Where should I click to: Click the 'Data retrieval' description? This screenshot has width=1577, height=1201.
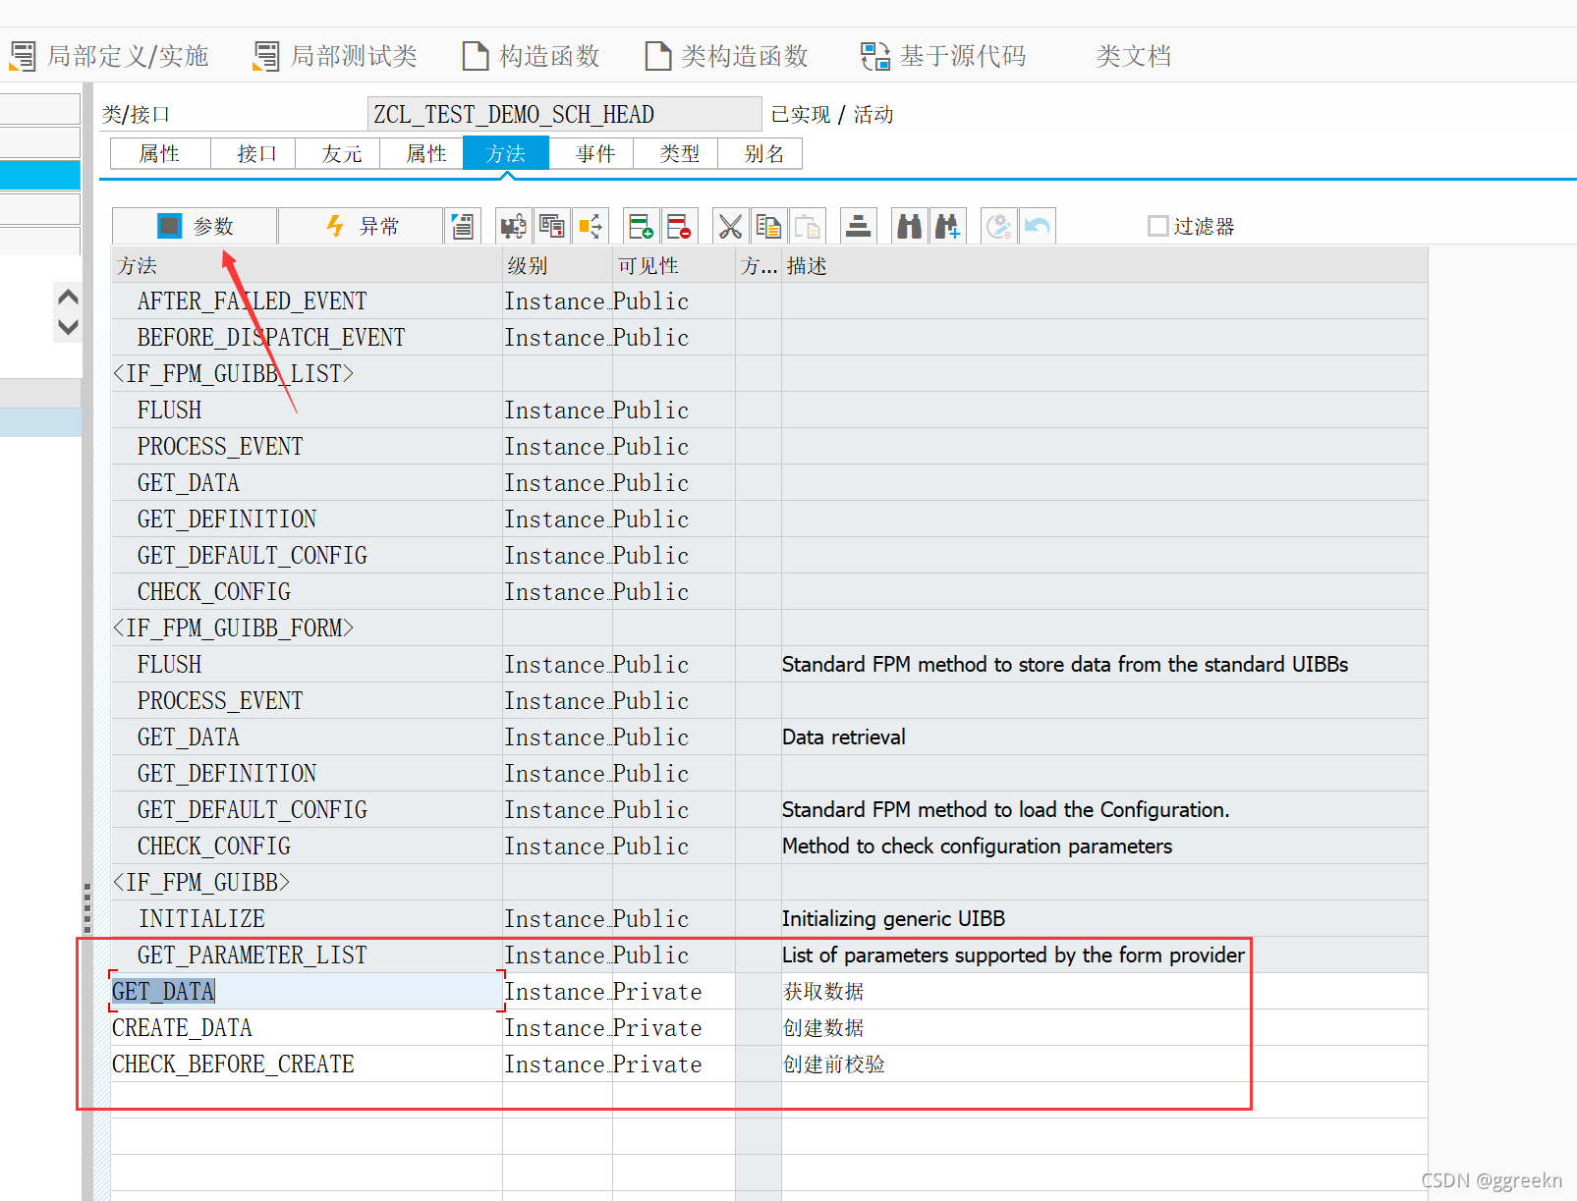coord(843,737)
